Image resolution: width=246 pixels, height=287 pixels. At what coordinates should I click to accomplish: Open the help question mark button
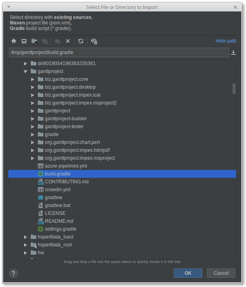13,273
